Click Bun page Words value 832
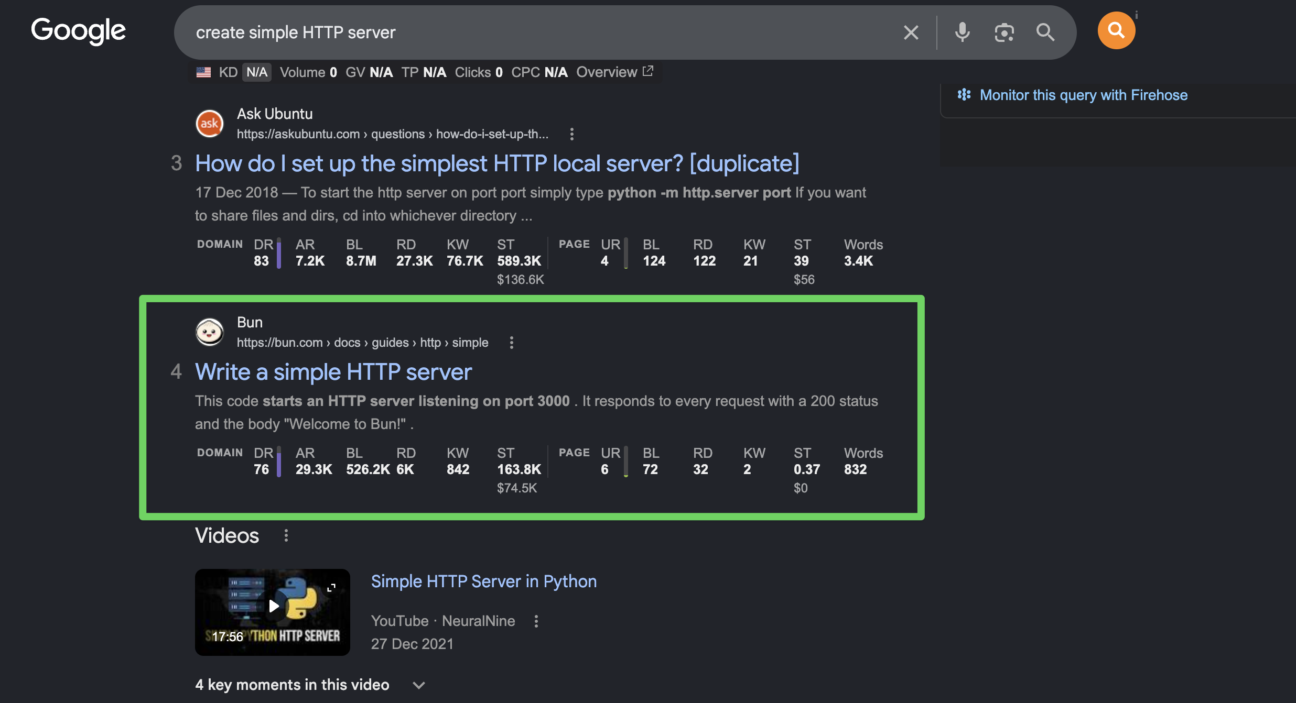The width and height of the screenshot is (1296, 703). tap(855, 469)
